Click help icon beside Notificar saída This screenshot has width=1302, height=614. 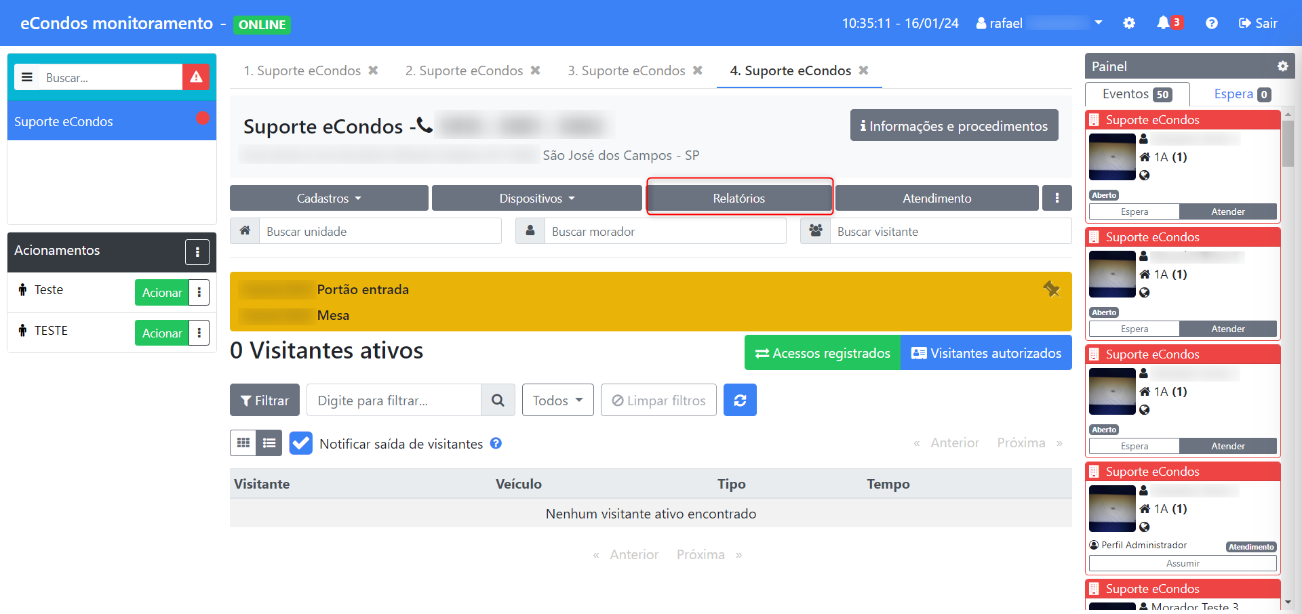coord(496,443)
